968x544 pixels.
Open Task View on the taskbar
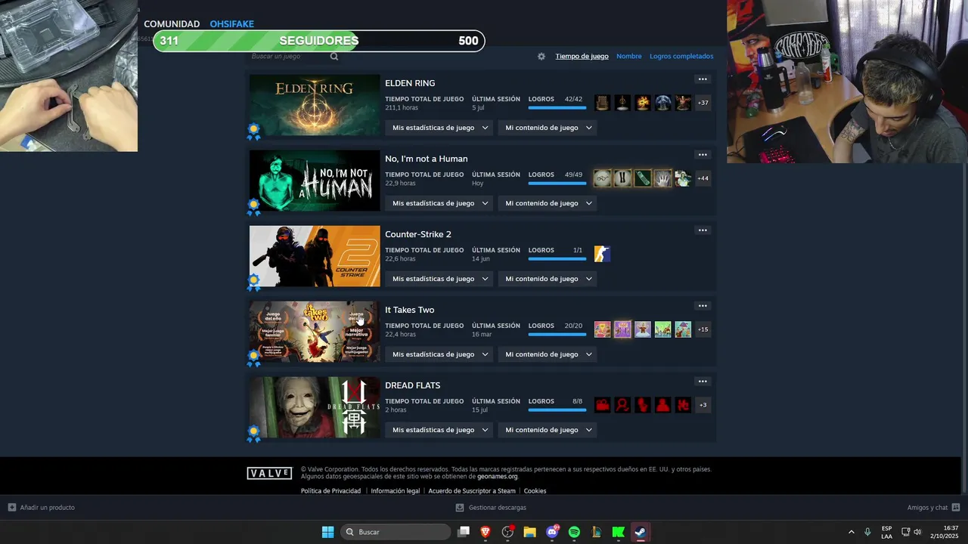point(464,532)
